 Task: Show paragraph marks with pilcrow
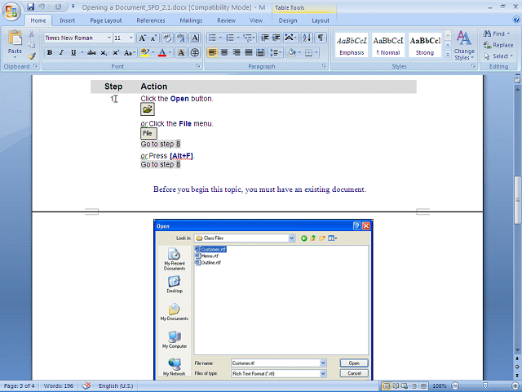pyautogui.click(x=321, y=38)
